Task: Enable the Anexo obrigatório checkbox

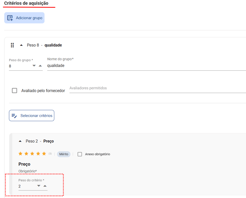Action: (80, 154)
